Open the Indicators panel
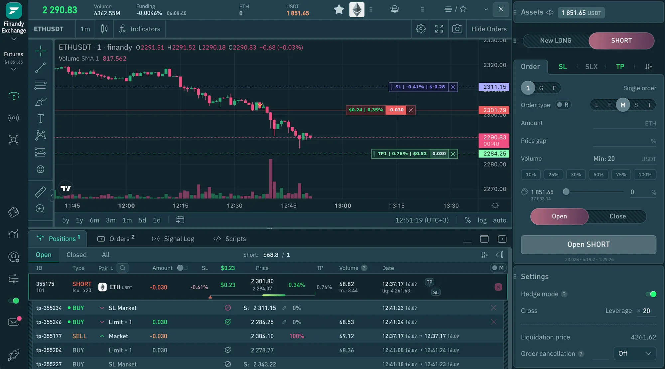 pyautogui.click(x=139, y=29)
